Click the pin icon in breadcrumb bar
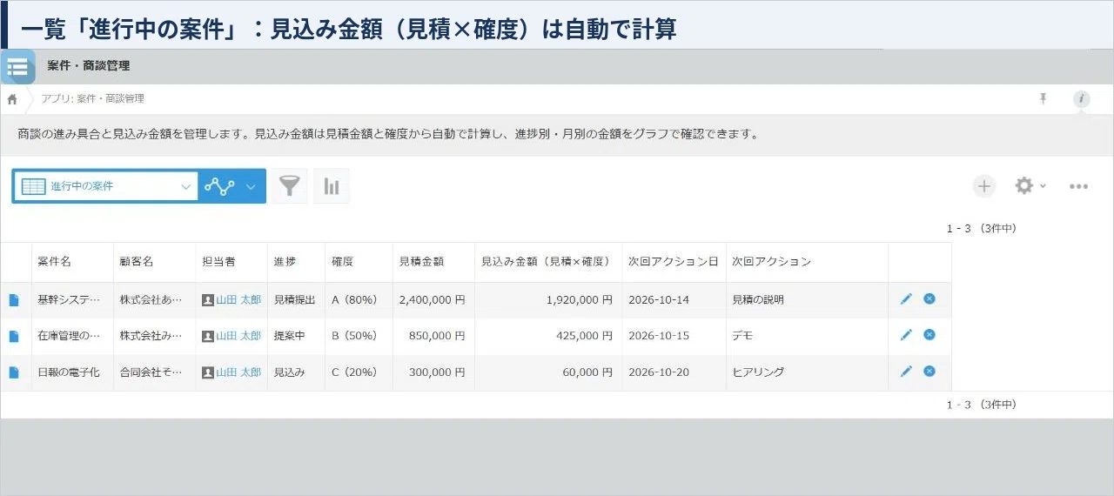1114x496 pixels. pos(1043,98)
